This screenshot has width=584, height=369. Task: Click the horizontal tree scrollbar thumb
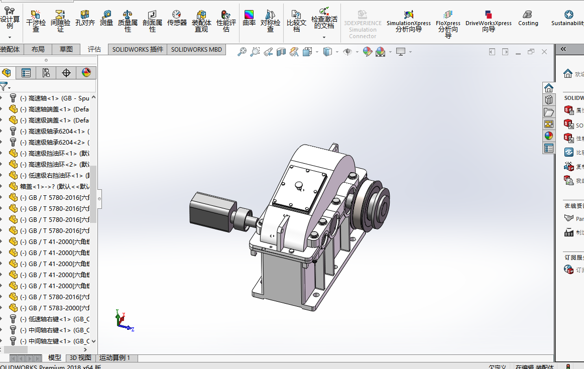[16, 349]
